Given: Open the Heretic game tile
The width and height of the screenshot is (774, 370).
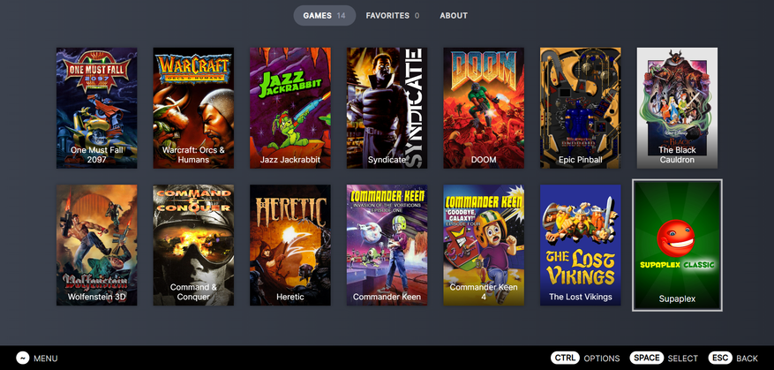Looking at the screenshot, I should click(x=290, y=245).
